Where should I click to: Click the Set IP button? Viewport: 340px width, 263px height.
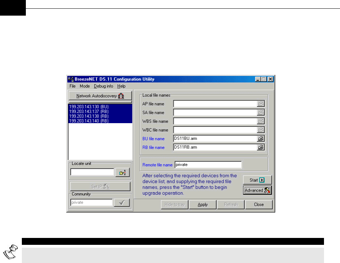click(x=100, y=186)
